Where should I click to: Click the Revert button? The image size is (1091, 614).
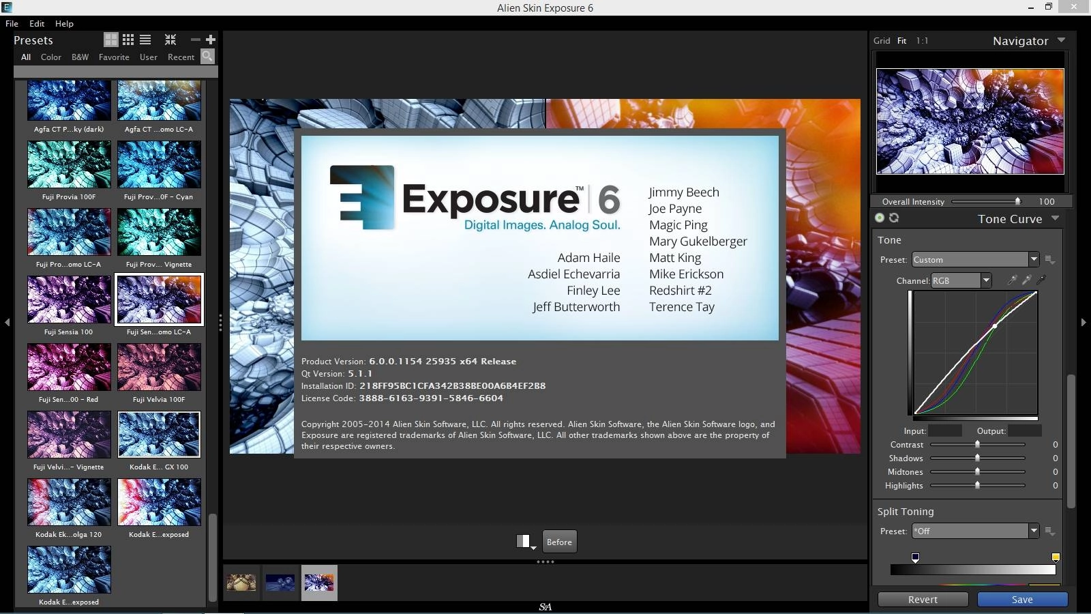pyautogui.click(x=923, y=599)
